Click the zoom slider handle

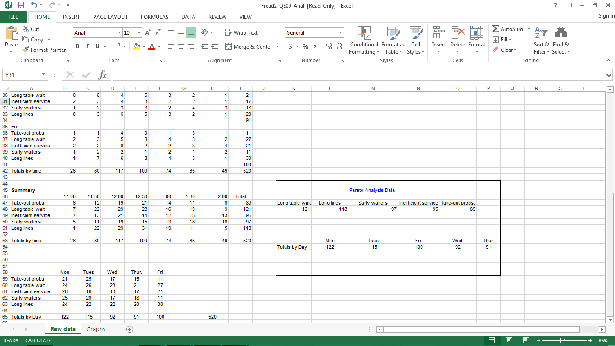coord(561,341)
